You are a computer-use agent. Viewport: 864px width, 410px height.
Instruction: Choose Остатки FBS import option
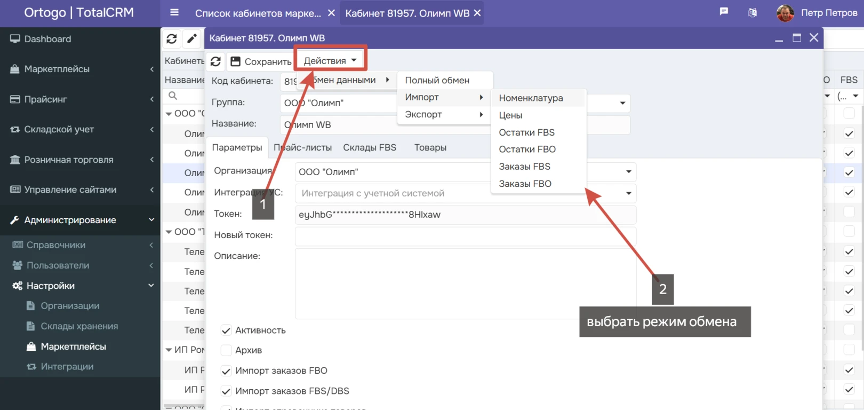coord(539,132)
